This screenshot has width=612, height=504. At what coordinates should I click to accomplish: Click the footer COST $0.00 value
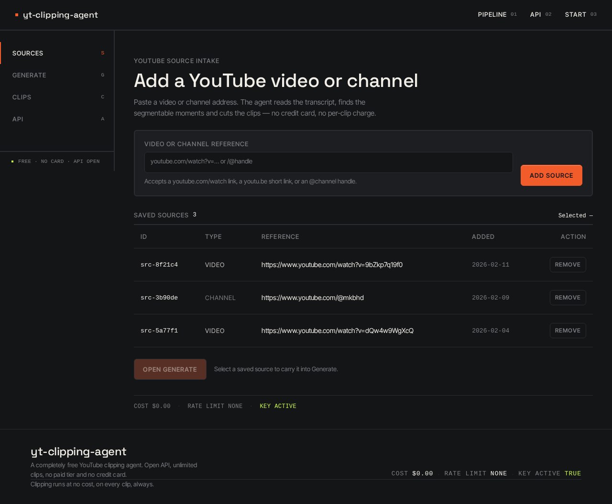412,473
